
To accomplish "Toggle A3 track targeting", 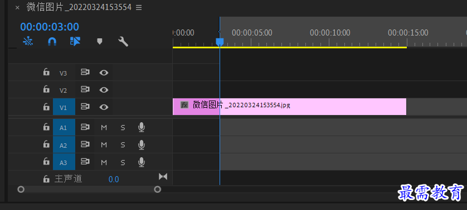I will tap(64, 162).
